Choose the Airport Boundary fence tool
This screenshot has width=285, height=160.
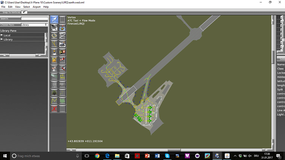click(54, 76)
